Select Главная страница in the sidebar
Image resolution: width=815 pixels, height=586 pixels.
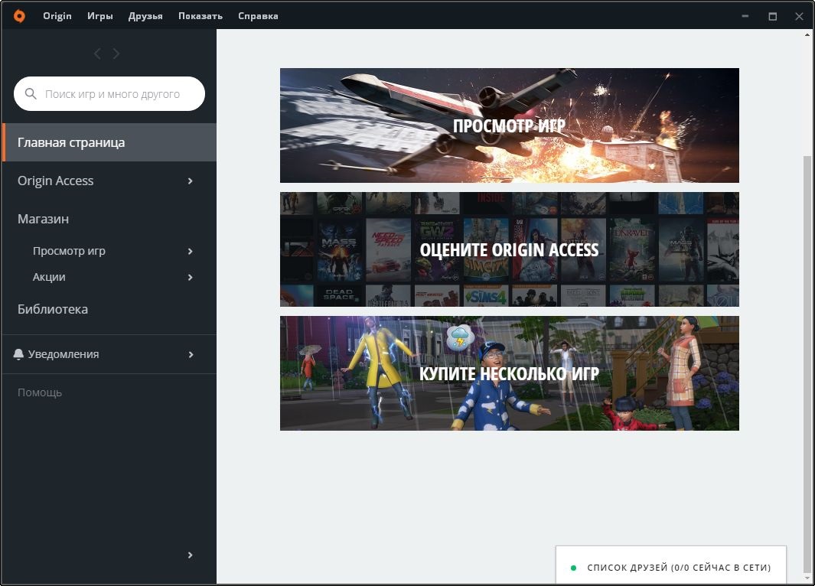pos(109,142)
